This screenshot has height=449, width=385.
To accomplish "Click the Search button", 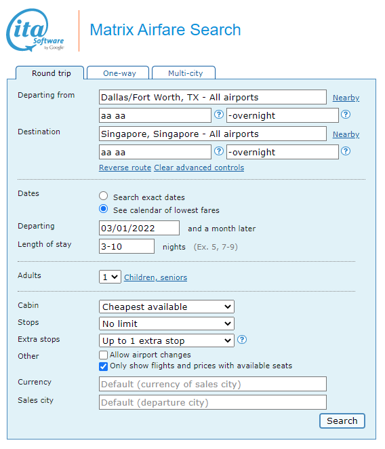I will (x=342, y=421).
